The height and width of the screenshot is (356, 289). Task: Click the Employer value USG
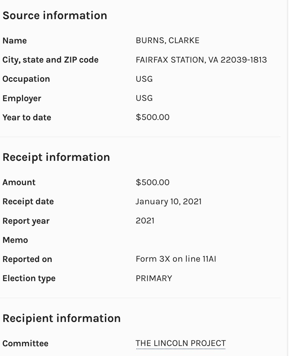pyautogui.click(x=144, y=98)
